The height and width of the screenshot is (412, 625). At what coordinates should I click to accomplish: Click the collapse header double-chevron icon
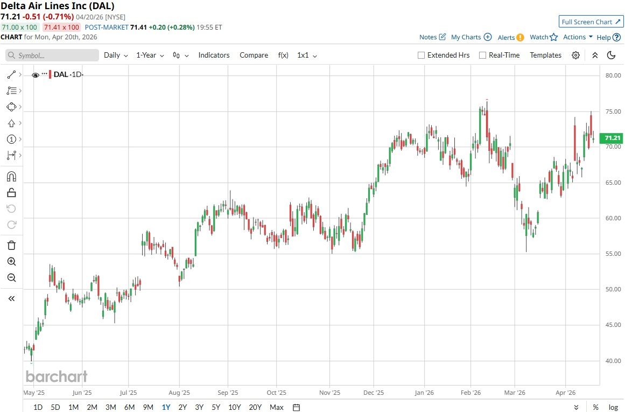coord(595,55)
